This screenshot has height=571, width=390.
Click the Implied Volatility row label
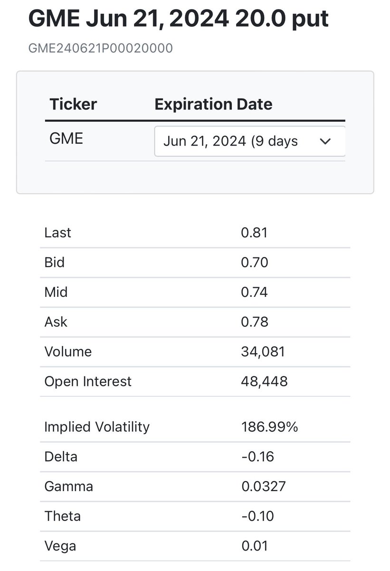(x=97, y=427)
